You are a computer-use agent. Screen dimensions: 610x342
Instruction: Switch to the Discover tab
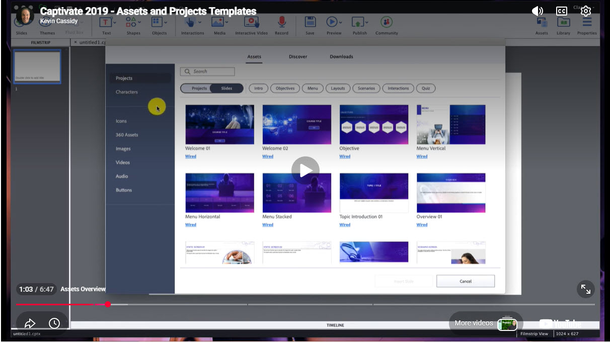(298, 57)
